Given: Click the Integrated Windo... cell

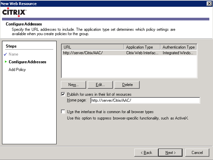Looking at the screenshot, I should 178,53.
